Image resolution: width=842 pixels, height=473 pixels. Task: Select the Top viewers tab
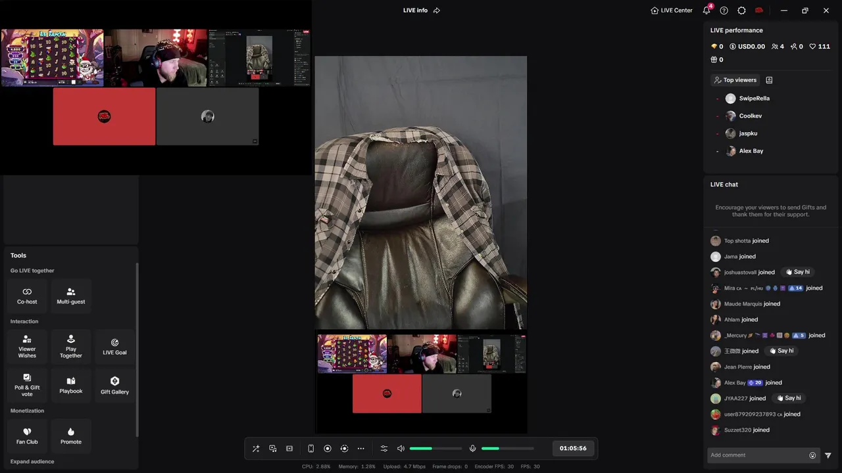(735, 80)
